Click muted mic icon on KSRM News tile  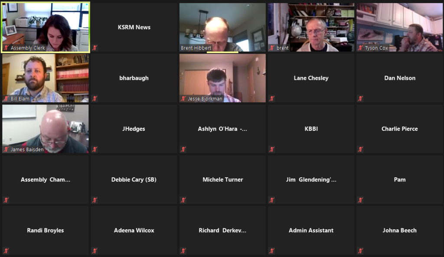click(95, 48)
